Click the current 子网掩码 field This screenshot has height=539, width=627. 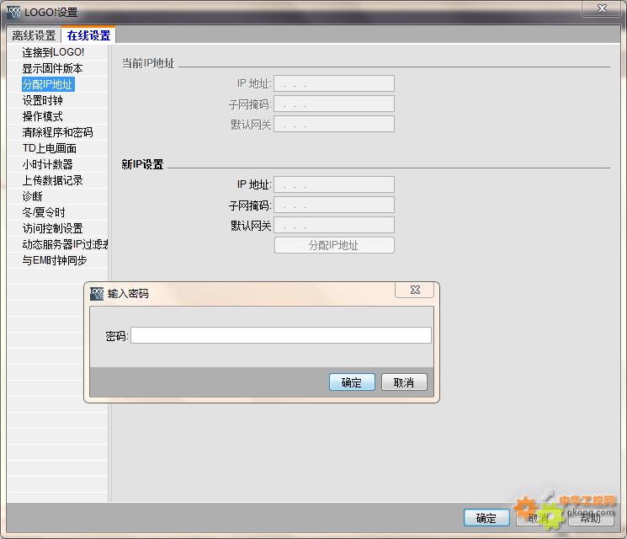tap(334, 104)
